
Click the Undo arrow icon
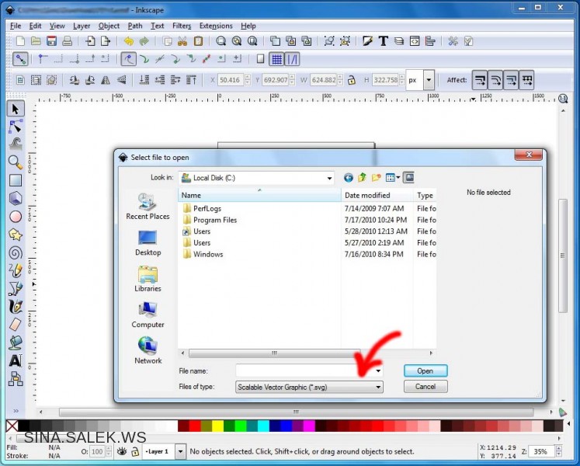pyautogui.click(x=128, y=41)
